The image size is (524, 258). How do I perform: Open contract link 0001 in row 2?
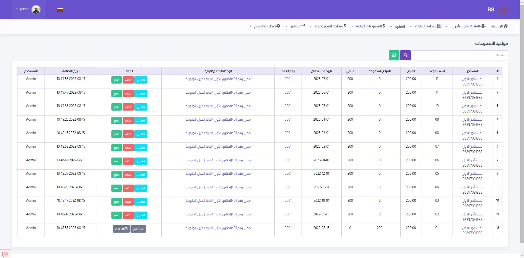pos(288,92)
